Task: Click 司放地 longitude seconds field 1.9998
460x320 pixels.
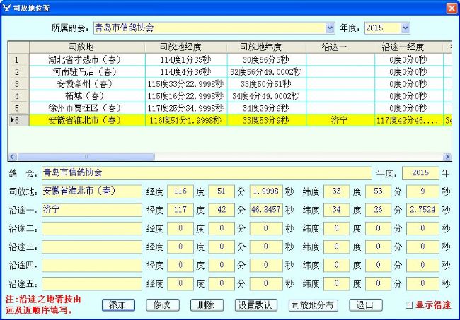Action: pyautogui.click(x=266, y=191)
